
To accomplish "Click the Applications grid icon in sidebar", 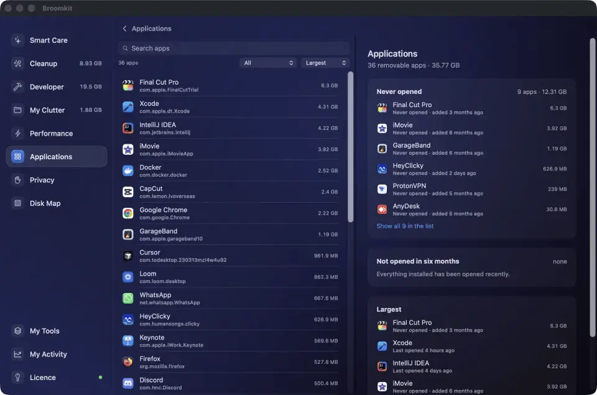I will coord(17,157).
